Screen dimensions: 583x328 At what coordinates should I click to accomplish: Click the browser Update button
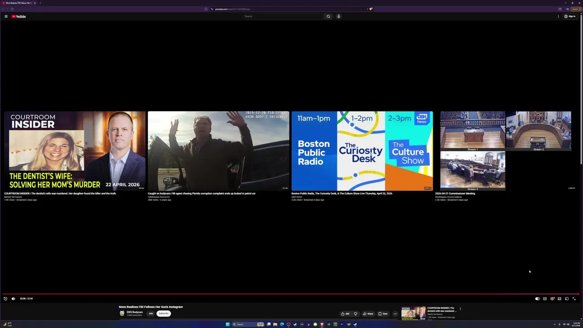coord(575,9)
